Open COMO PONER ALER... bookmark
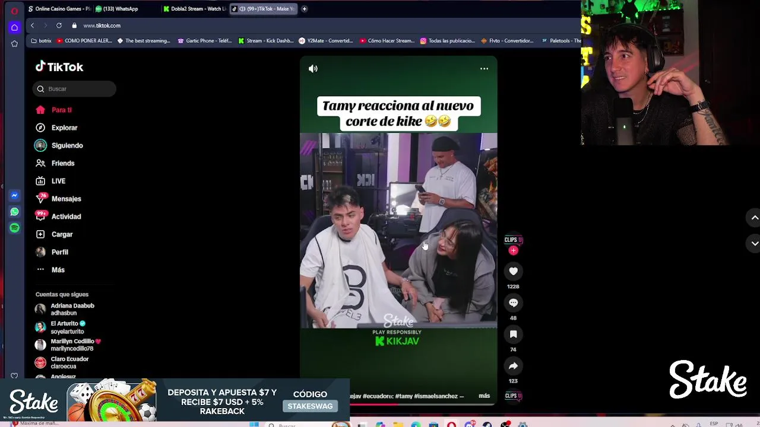 click(x=84, y=41)
